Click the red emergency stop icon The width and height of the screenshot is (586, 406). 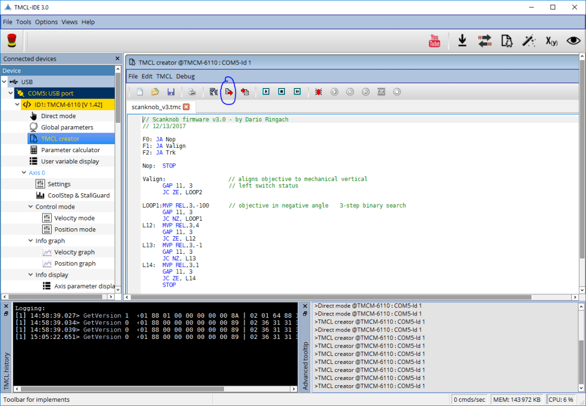[x=12, y=41]
